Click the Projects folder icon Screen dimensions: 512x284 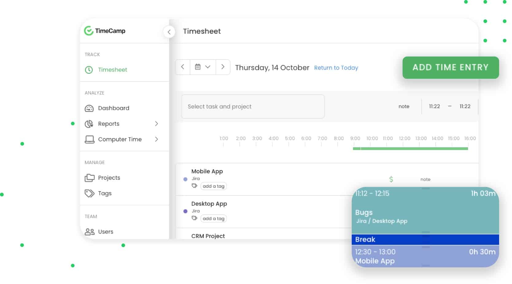(89, 178)
